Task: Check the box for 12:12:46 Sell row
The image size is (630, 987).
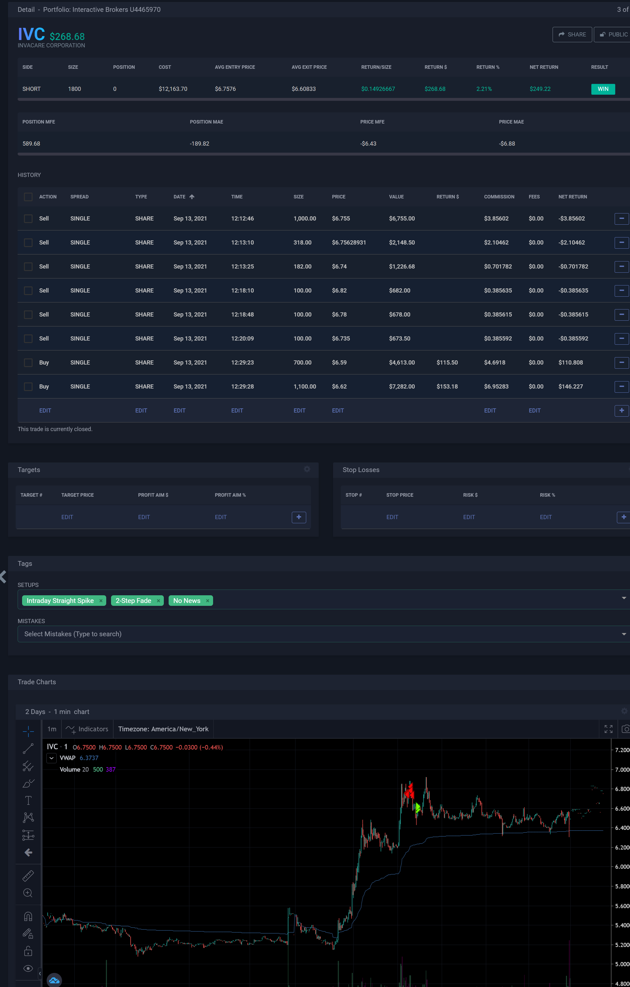Action: point(28,219)
